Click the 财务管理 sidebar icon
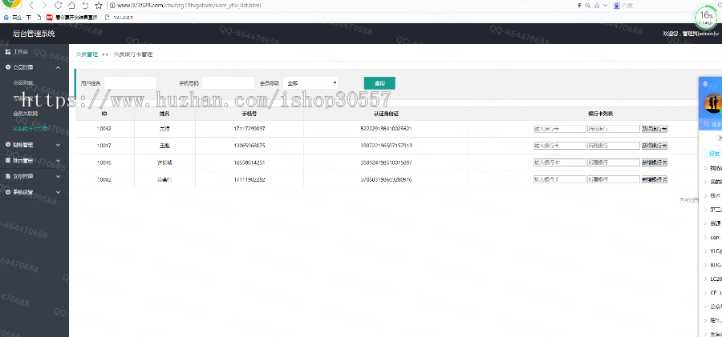Image resolution: width=722 pixels, height=337 pixels. (x=8, y=144)
